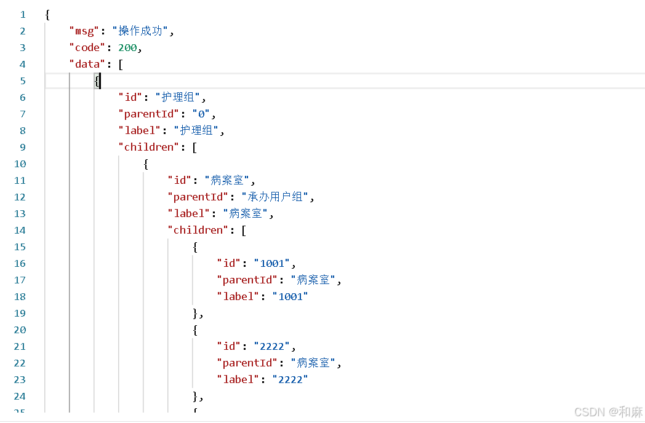Click the "msg" key on line 2
This screenshot has width=645, height=423.
(x=84, y=31)
